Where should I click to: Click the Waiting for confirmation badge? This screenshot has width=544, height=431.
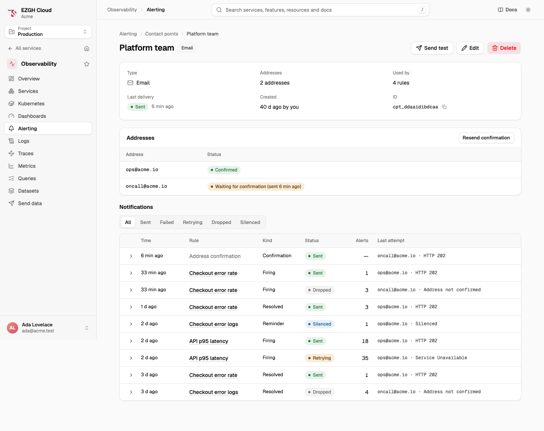pos(256,187)
